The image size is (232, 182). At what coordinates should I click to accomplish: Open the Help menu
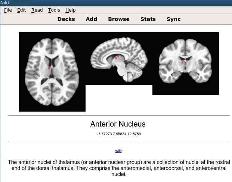pyautogui.click(x=70, y=10)
